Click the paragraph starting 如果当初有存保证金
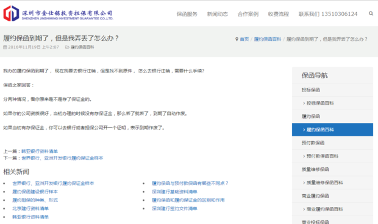378x224 pixels. (x=84, y=128)
